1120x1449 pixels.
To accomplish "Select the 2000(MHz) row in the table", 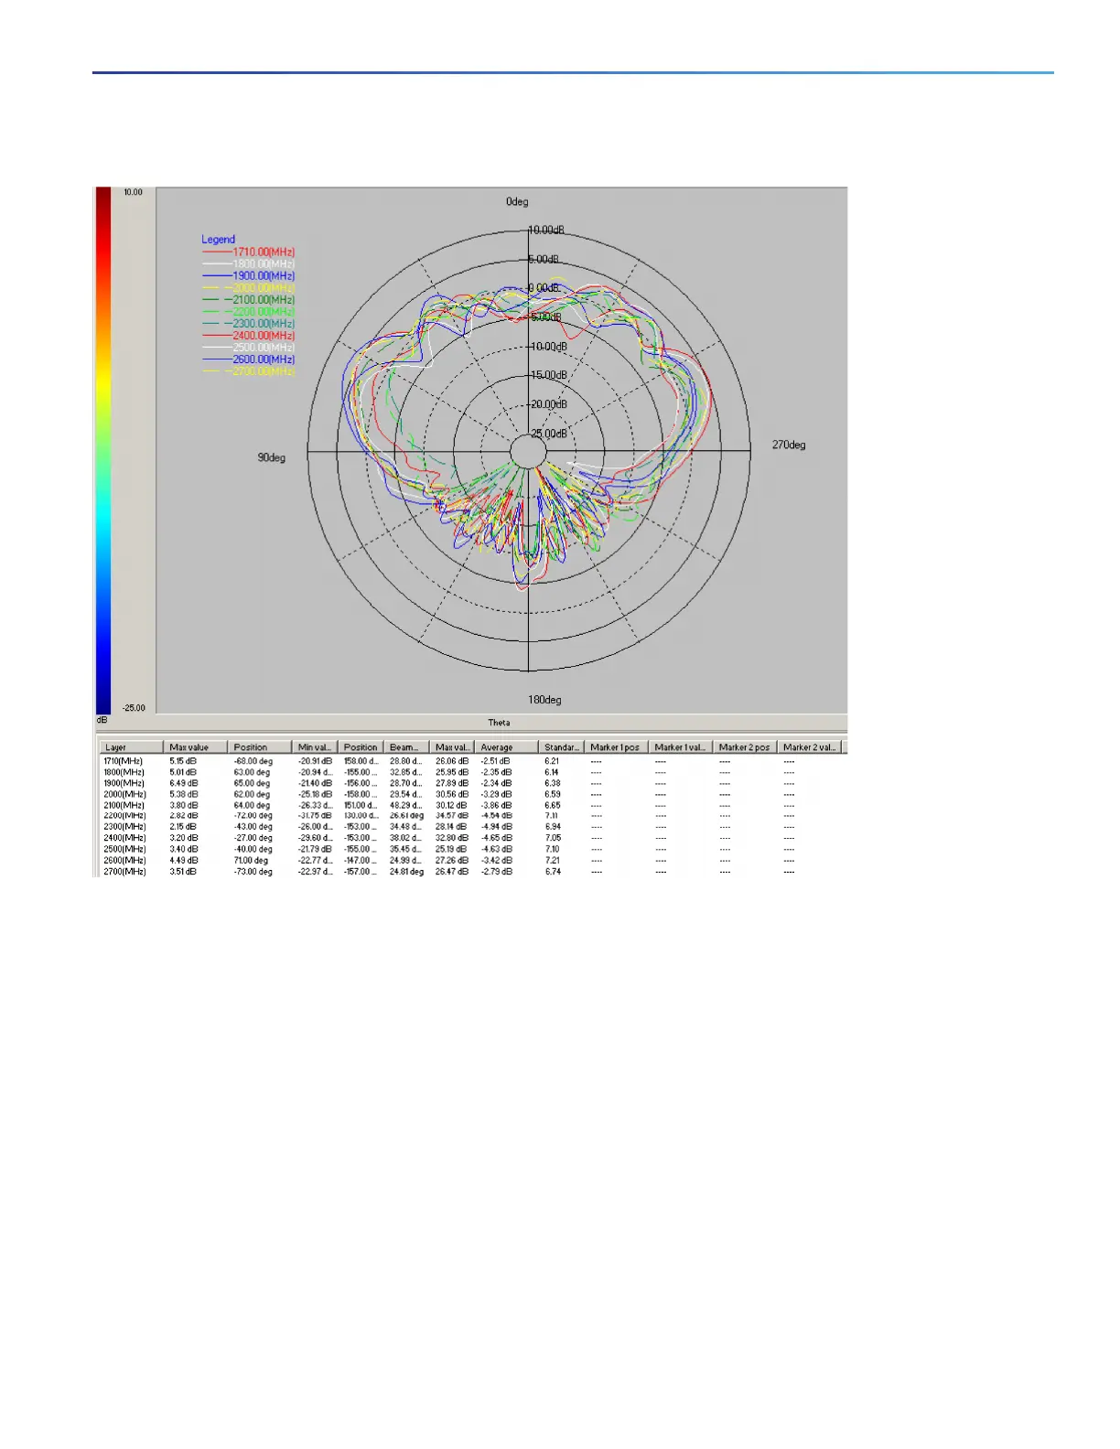I will [x=470, y=794].
